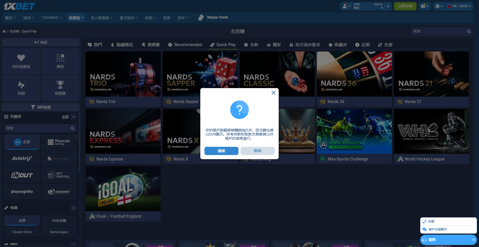The width and height of the screenshot is (479, 247).
Task: Close the currency conversion dialog
Action: (x=274, y=93)
